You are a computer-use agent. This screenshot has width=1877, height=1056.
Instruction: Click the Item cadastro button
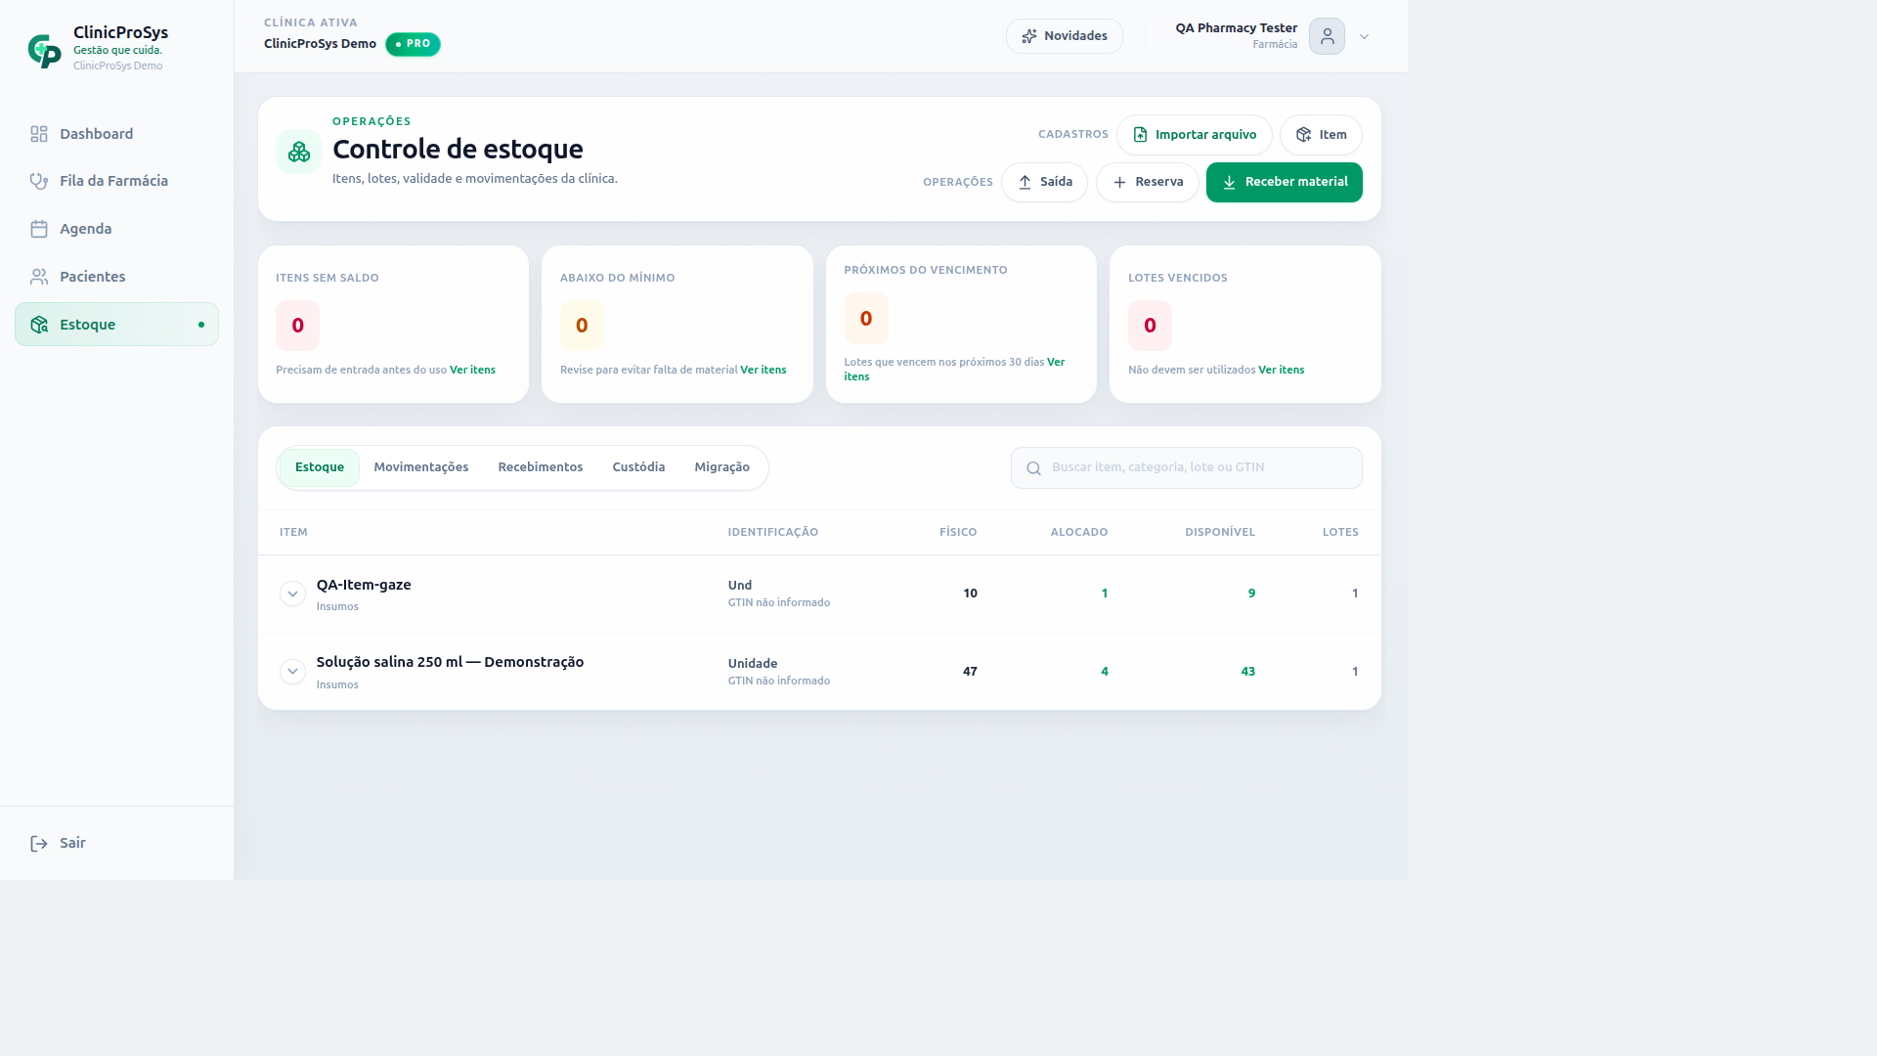[1321, 135]
